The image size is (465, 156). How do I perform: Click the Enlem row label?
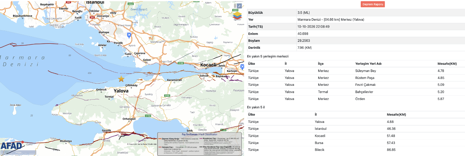coord(253,33)
